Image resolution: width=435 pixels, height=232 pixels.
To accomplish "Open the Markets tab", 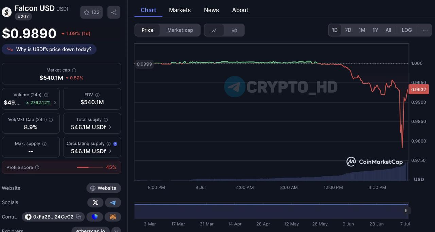I will pos(180,10).
